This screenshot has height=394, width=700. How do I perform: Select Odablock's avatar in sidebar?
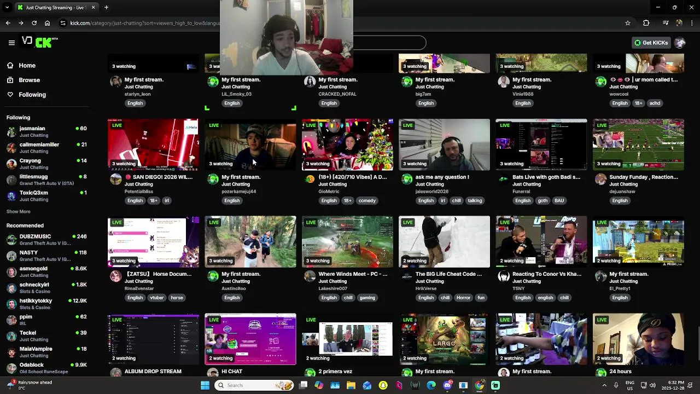[x=11, y=368]
